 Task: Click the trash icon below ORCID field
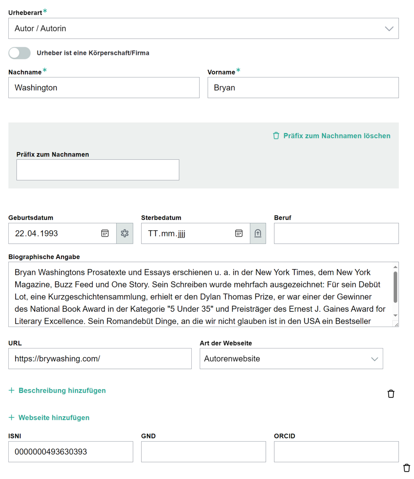click(407, 468)
